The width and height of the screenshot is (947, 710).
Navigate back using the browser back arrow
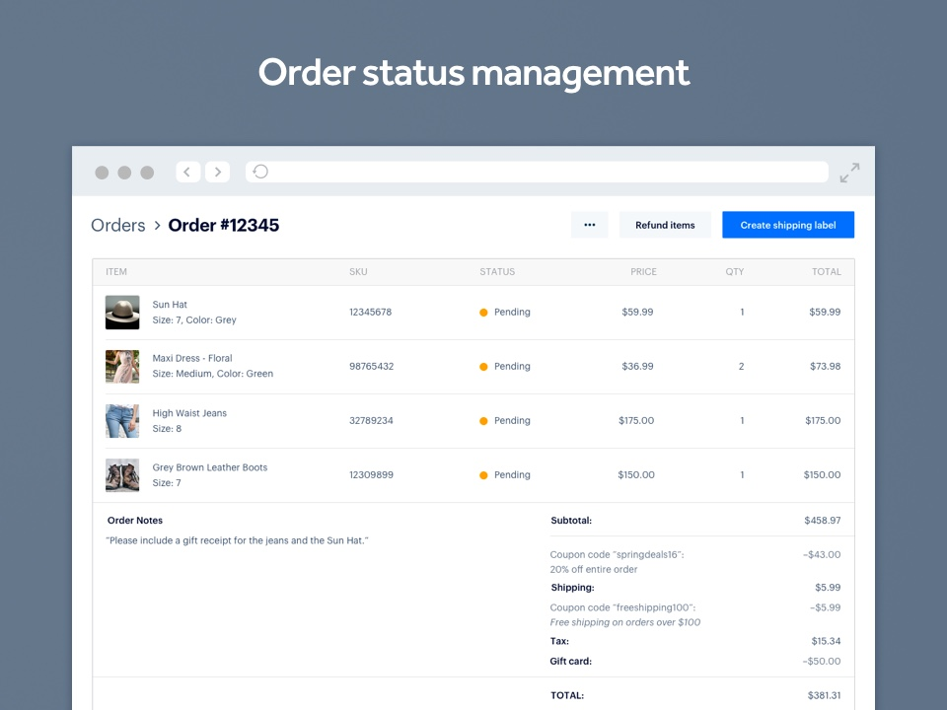coord(187,172)
